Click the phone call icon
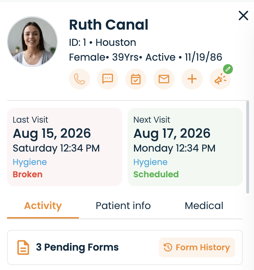Image resolution: width=254 pixels, height=270 pixels. click(80, 79)
